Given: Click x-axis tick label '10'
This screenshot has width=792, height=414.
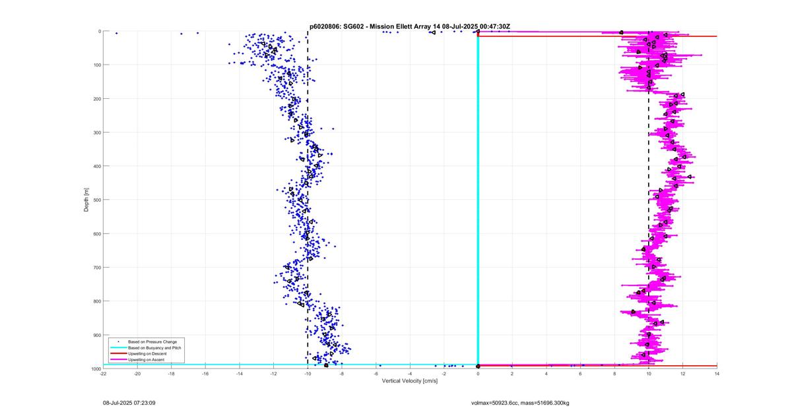Looking at the screenshot, I should tap(649, 373).
